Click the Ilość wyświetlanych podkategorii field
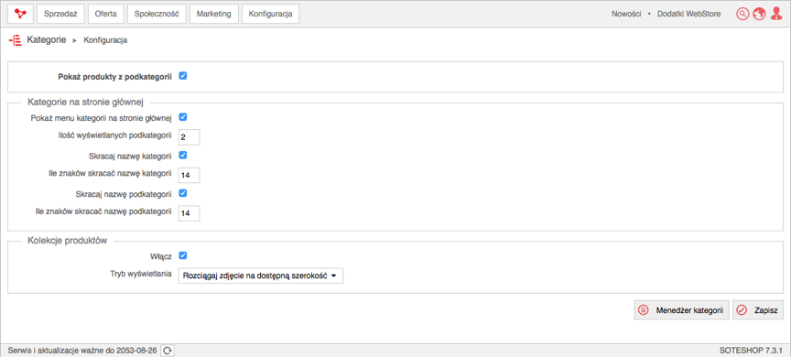 pos(190,136)
